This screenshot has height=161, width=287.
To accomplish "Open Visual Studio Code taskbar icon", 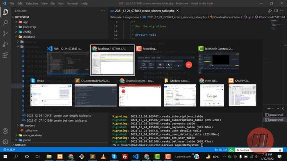I will 136,157.
